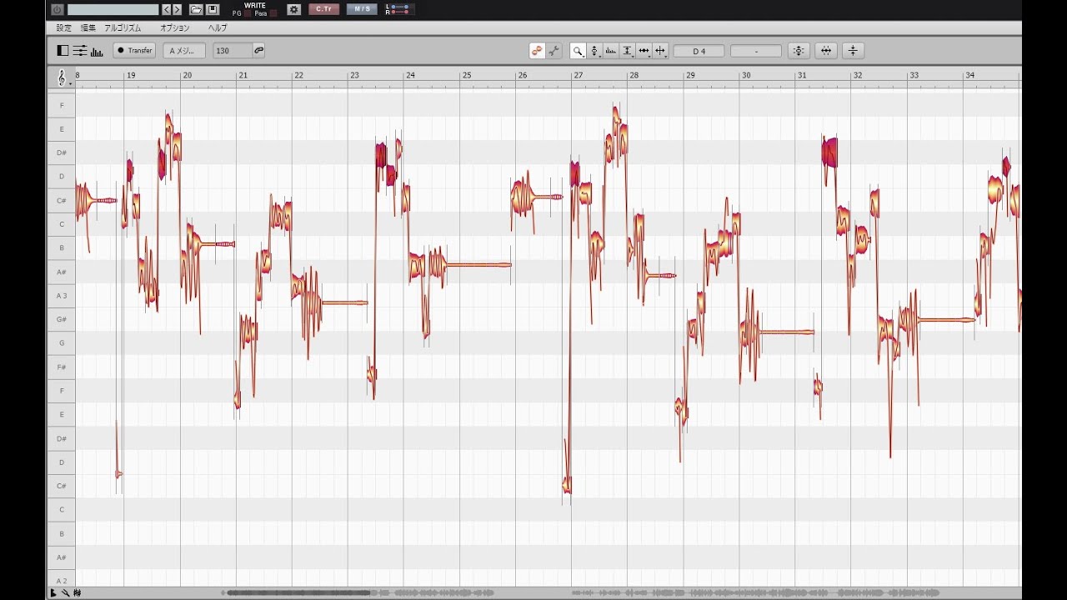The height and width of the screenshot is (600, 1067).
Task: Click the M/S button
Action: click(x=362, y=9)
